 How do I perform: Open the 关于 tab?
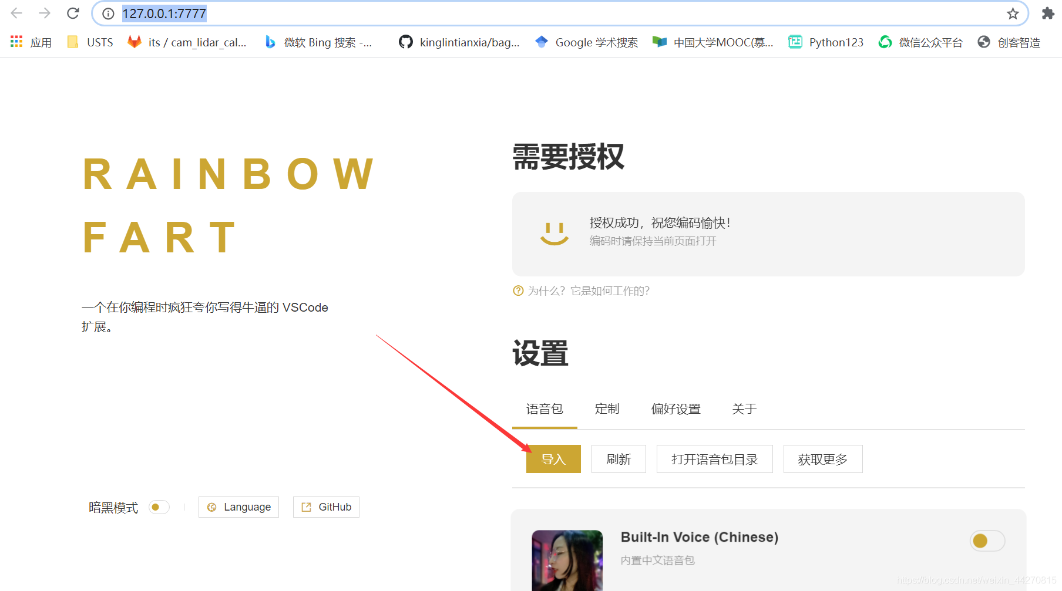[744, 409]
